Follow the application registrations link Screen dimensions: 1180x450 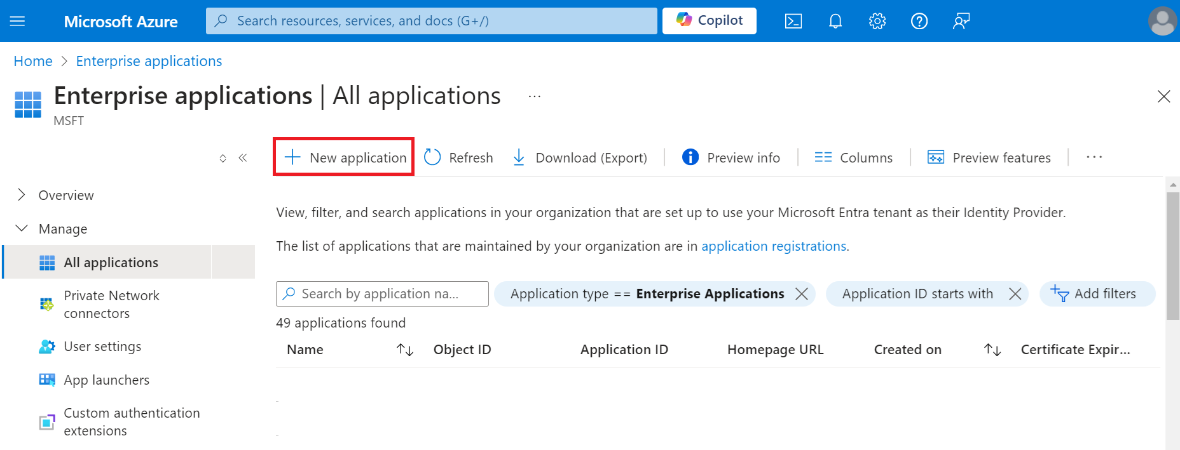(x=774, y=246)
